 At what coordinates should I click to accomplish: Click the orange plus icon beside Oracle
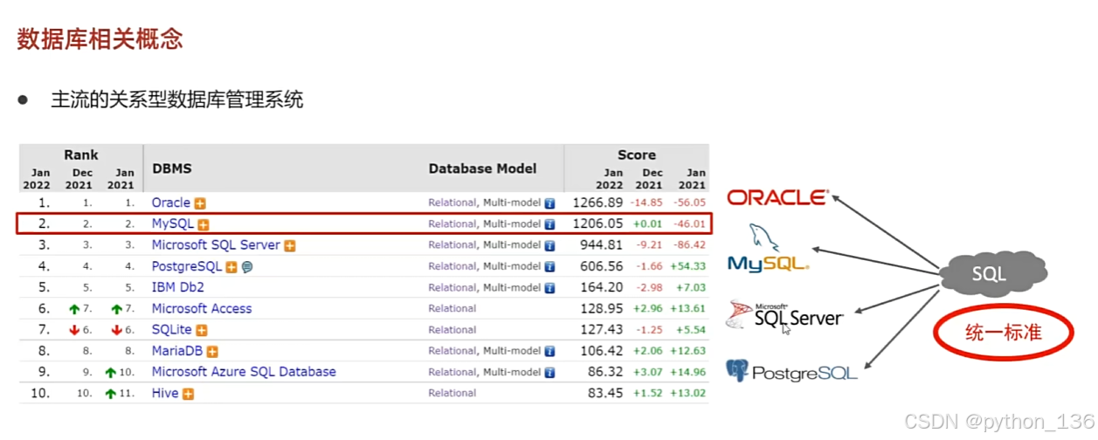[x=200, y=203]
